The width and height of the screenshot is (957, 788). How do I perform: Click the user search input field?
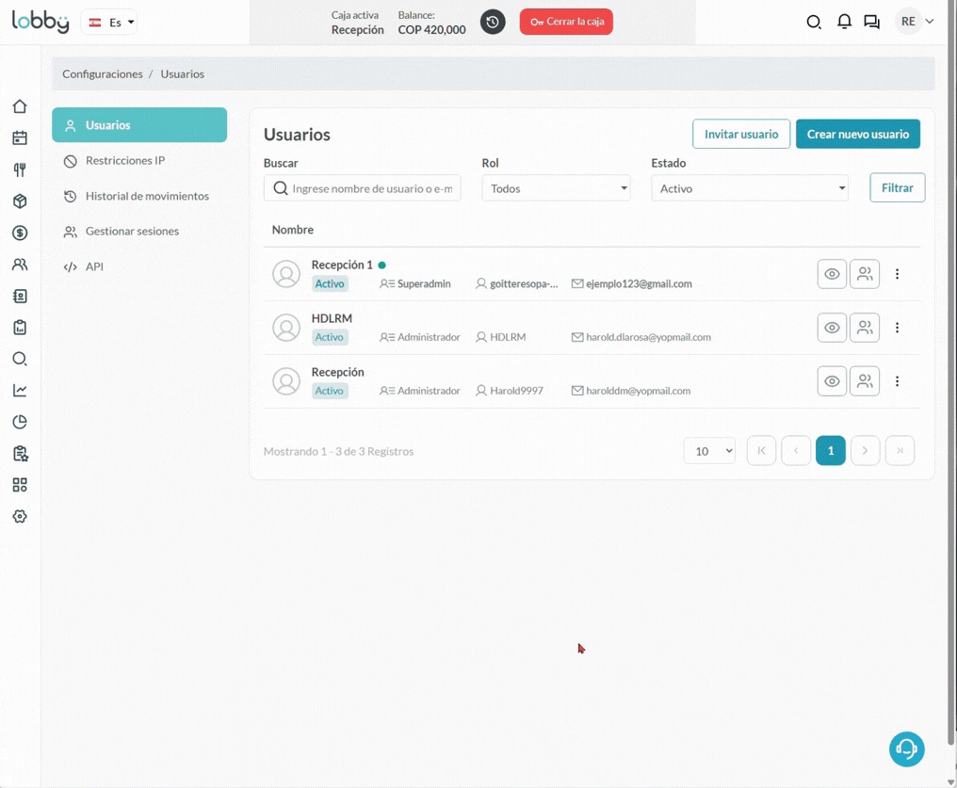coord(371,188)
